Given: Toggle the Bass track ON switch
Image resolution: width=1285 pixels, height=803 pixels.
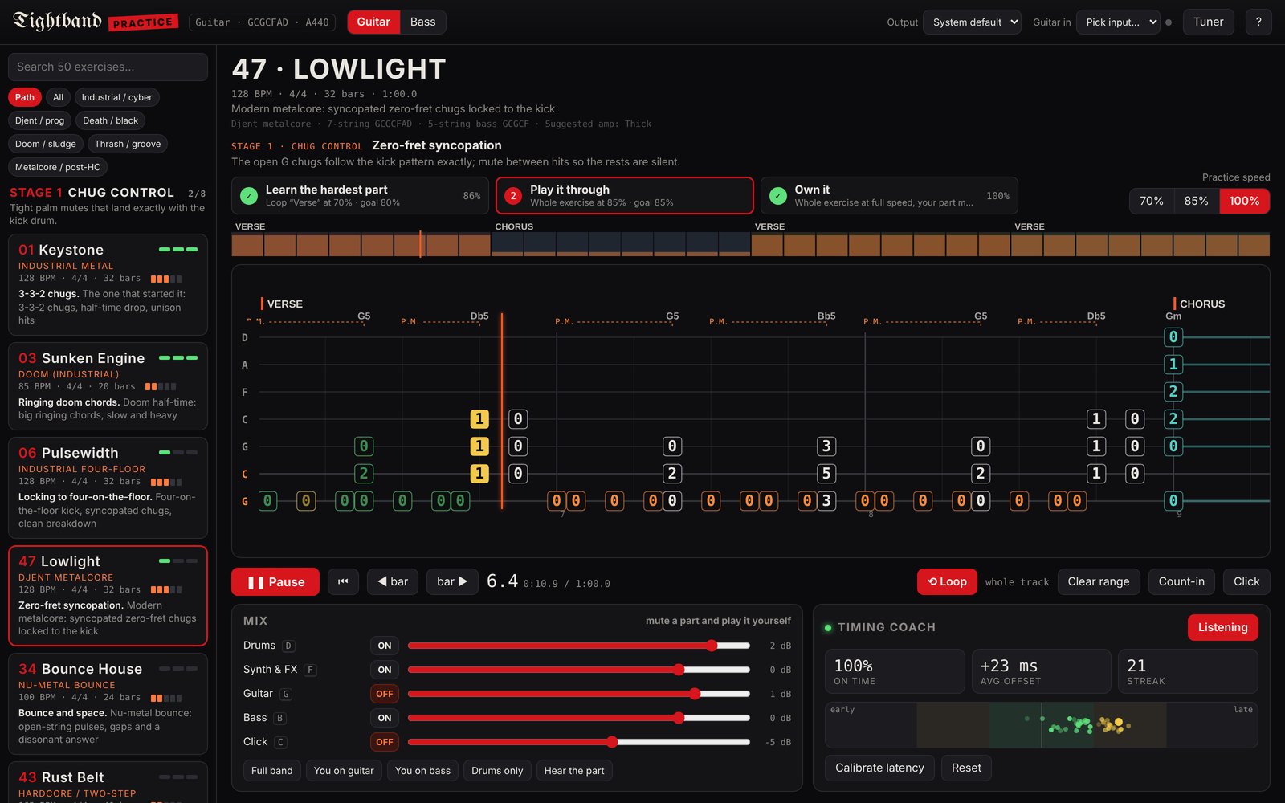Looking at the screenshot, I should [385, 718].
